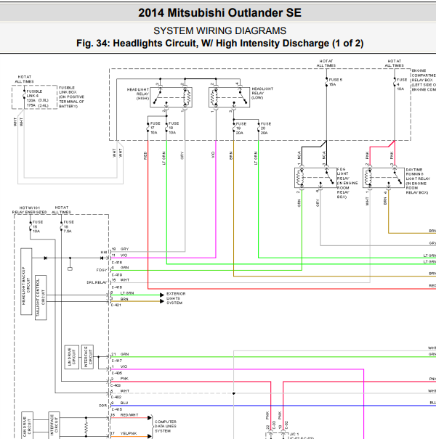Viewport: 436px width, 439px height.
Task: Click the 'FUSE 19 20A' label
Action: point(241,128)
